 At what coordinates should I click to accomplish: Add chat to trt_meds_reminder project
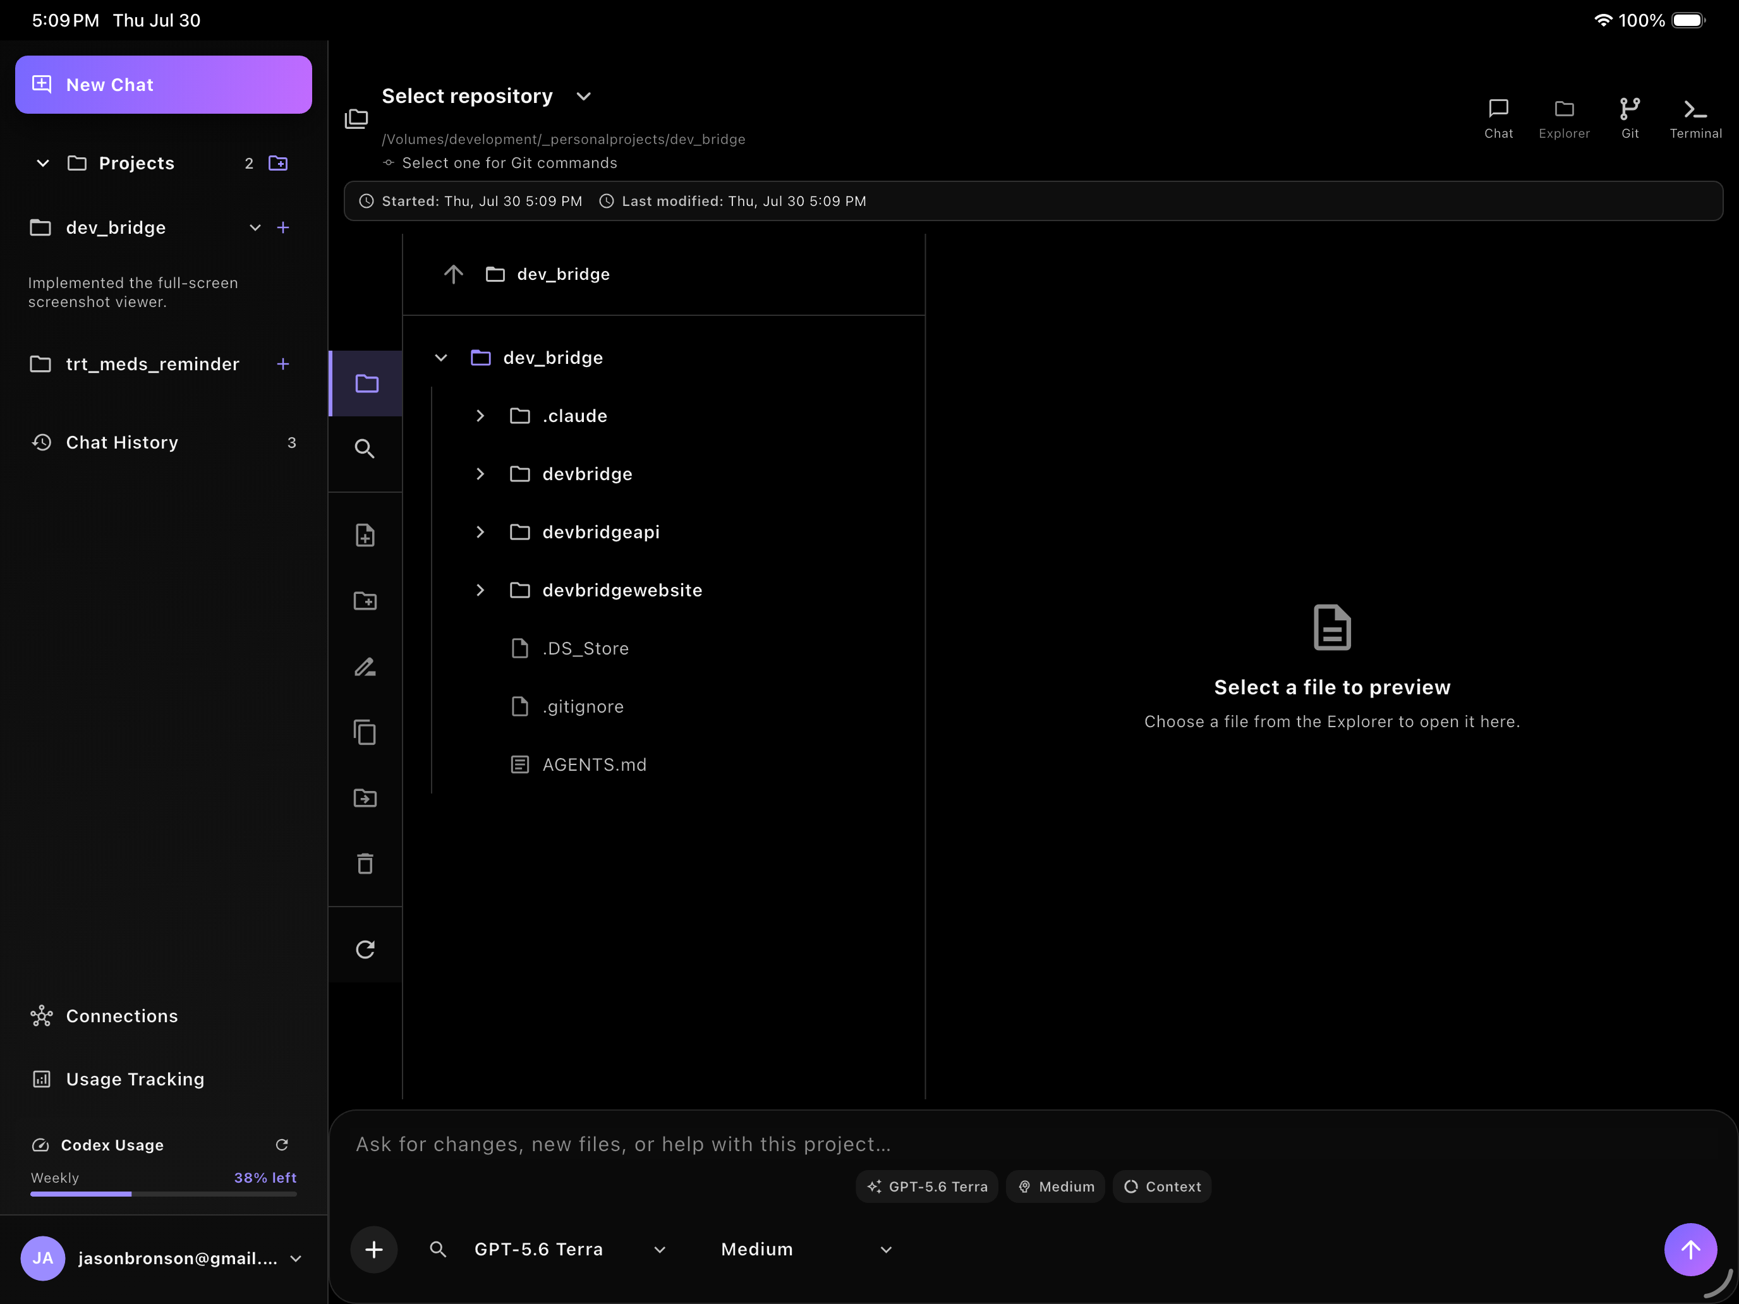point(283,364)
